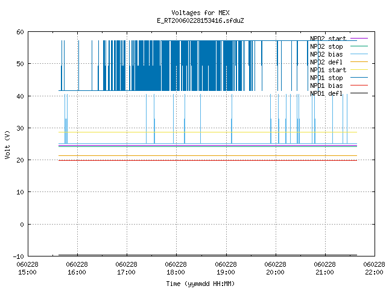Click the red NPD1 bias legend line

359,85
